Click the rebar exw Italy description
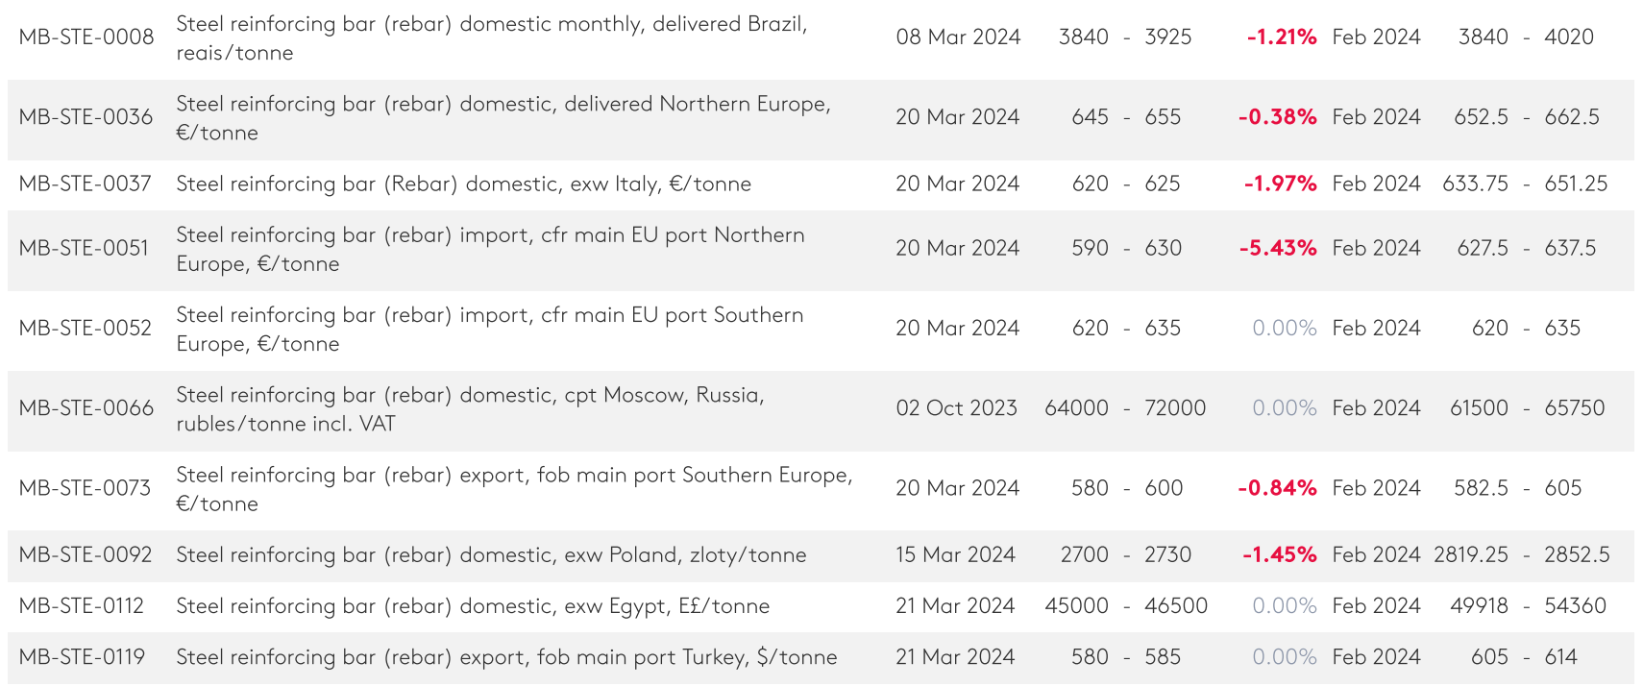The width and height of the screenshot is (1643, 687). [x=463, y=184]
